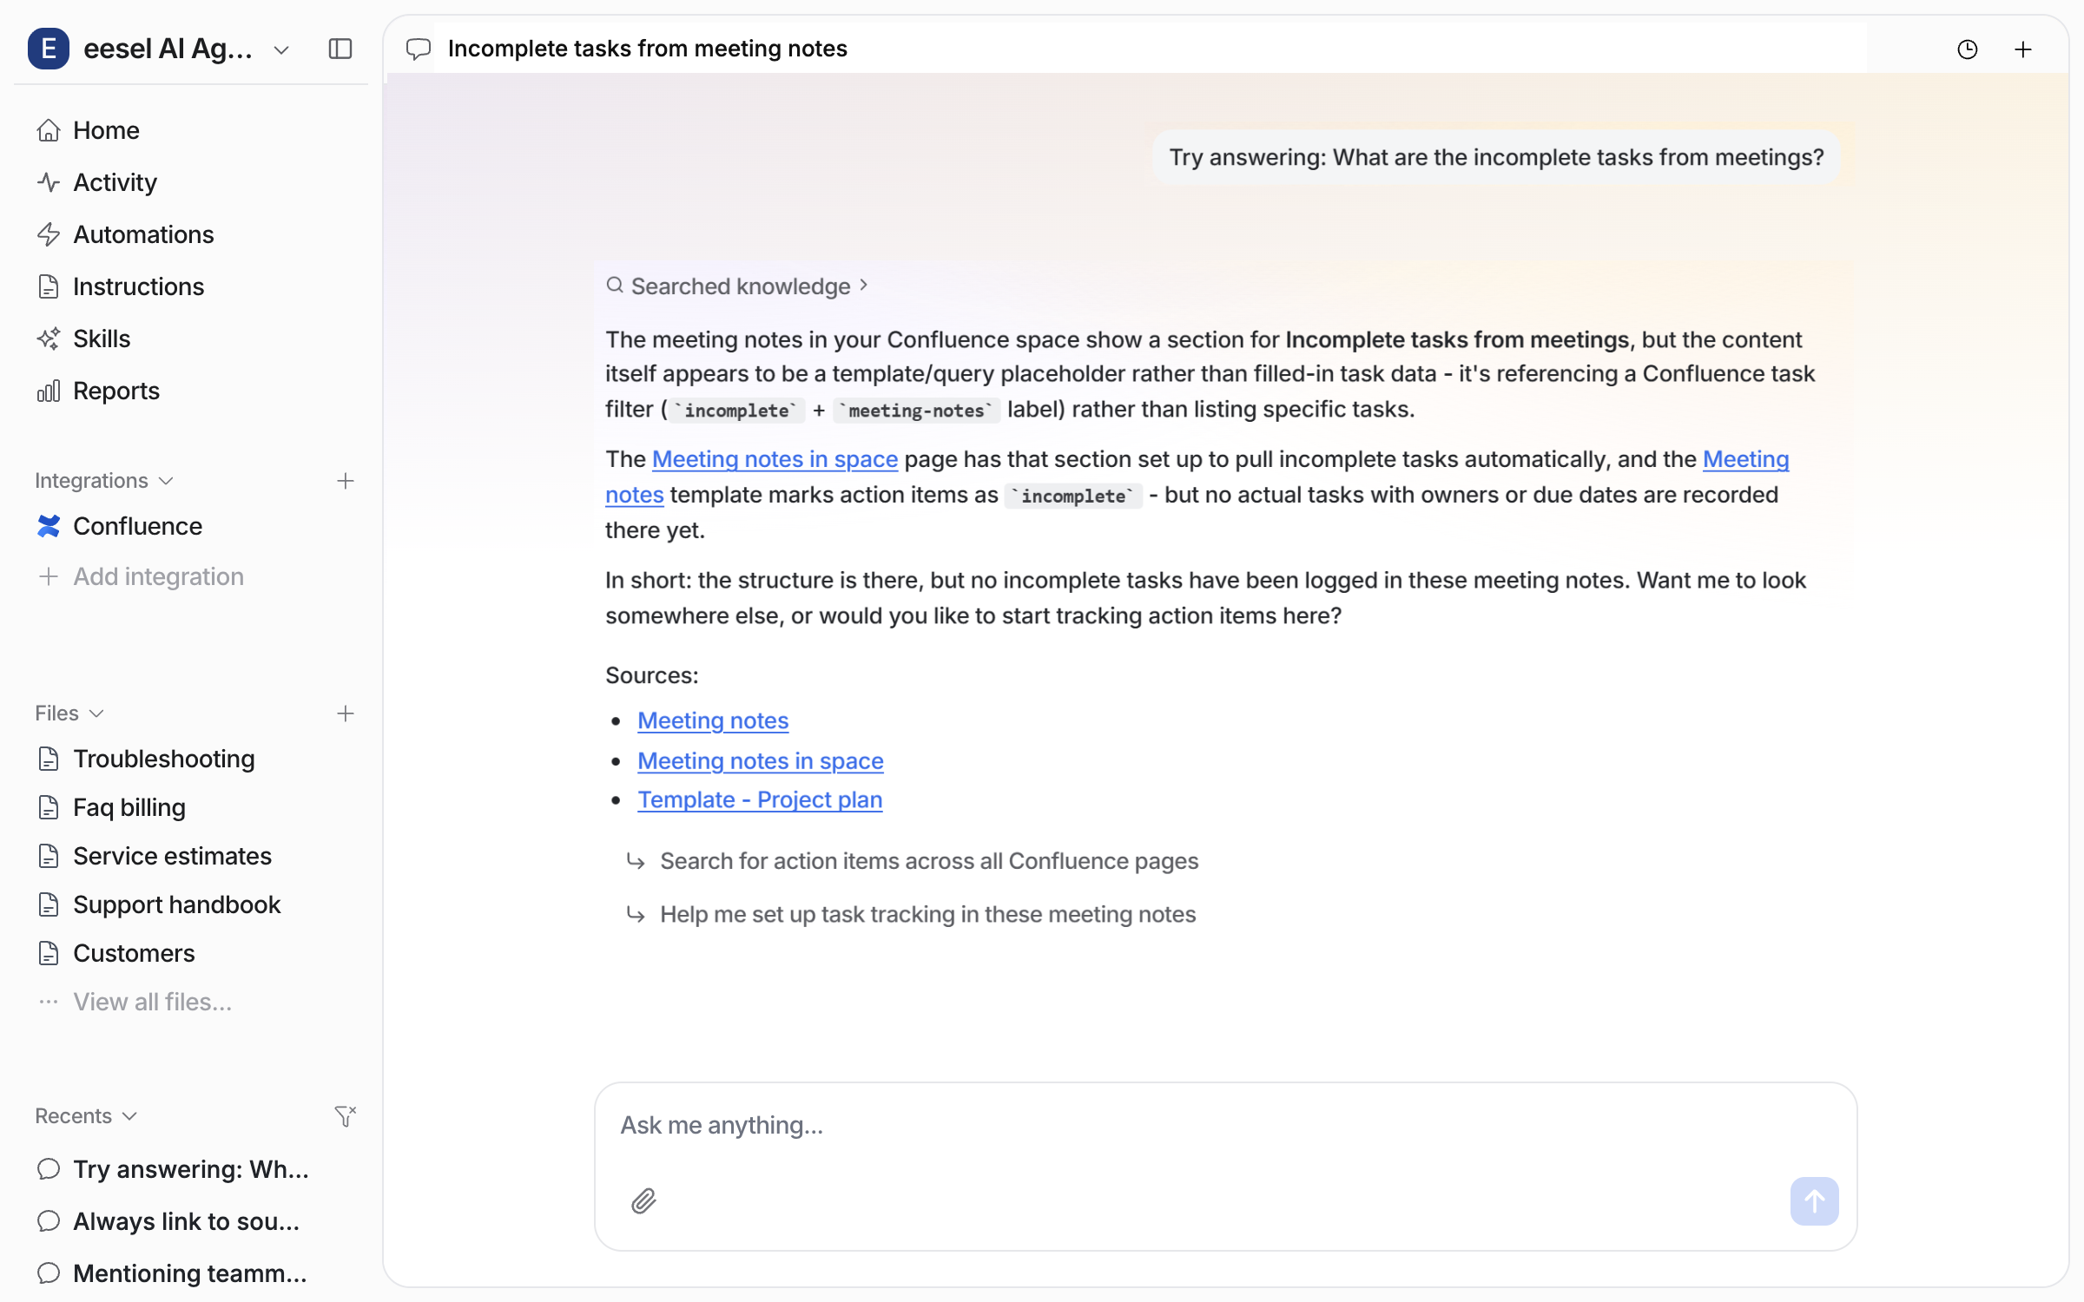The height and width of the screenshot is (1302, 2084).
Task: Expand the workspace name dropdown chevron
Action: click(x=281, y=50)
